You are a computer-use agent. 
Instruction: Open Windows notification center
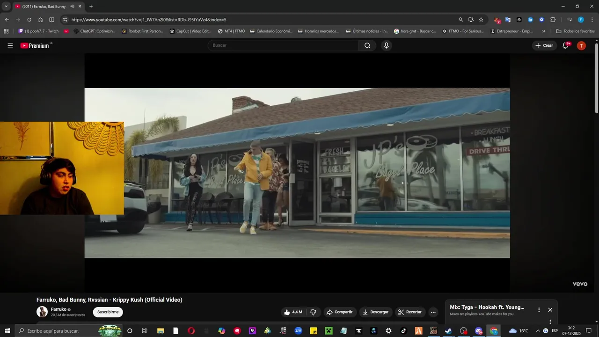589,331
